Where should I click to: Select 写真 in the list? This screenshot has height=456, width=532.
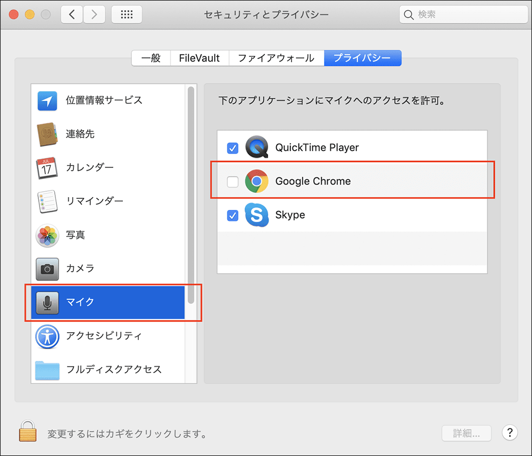coord(108,235)
